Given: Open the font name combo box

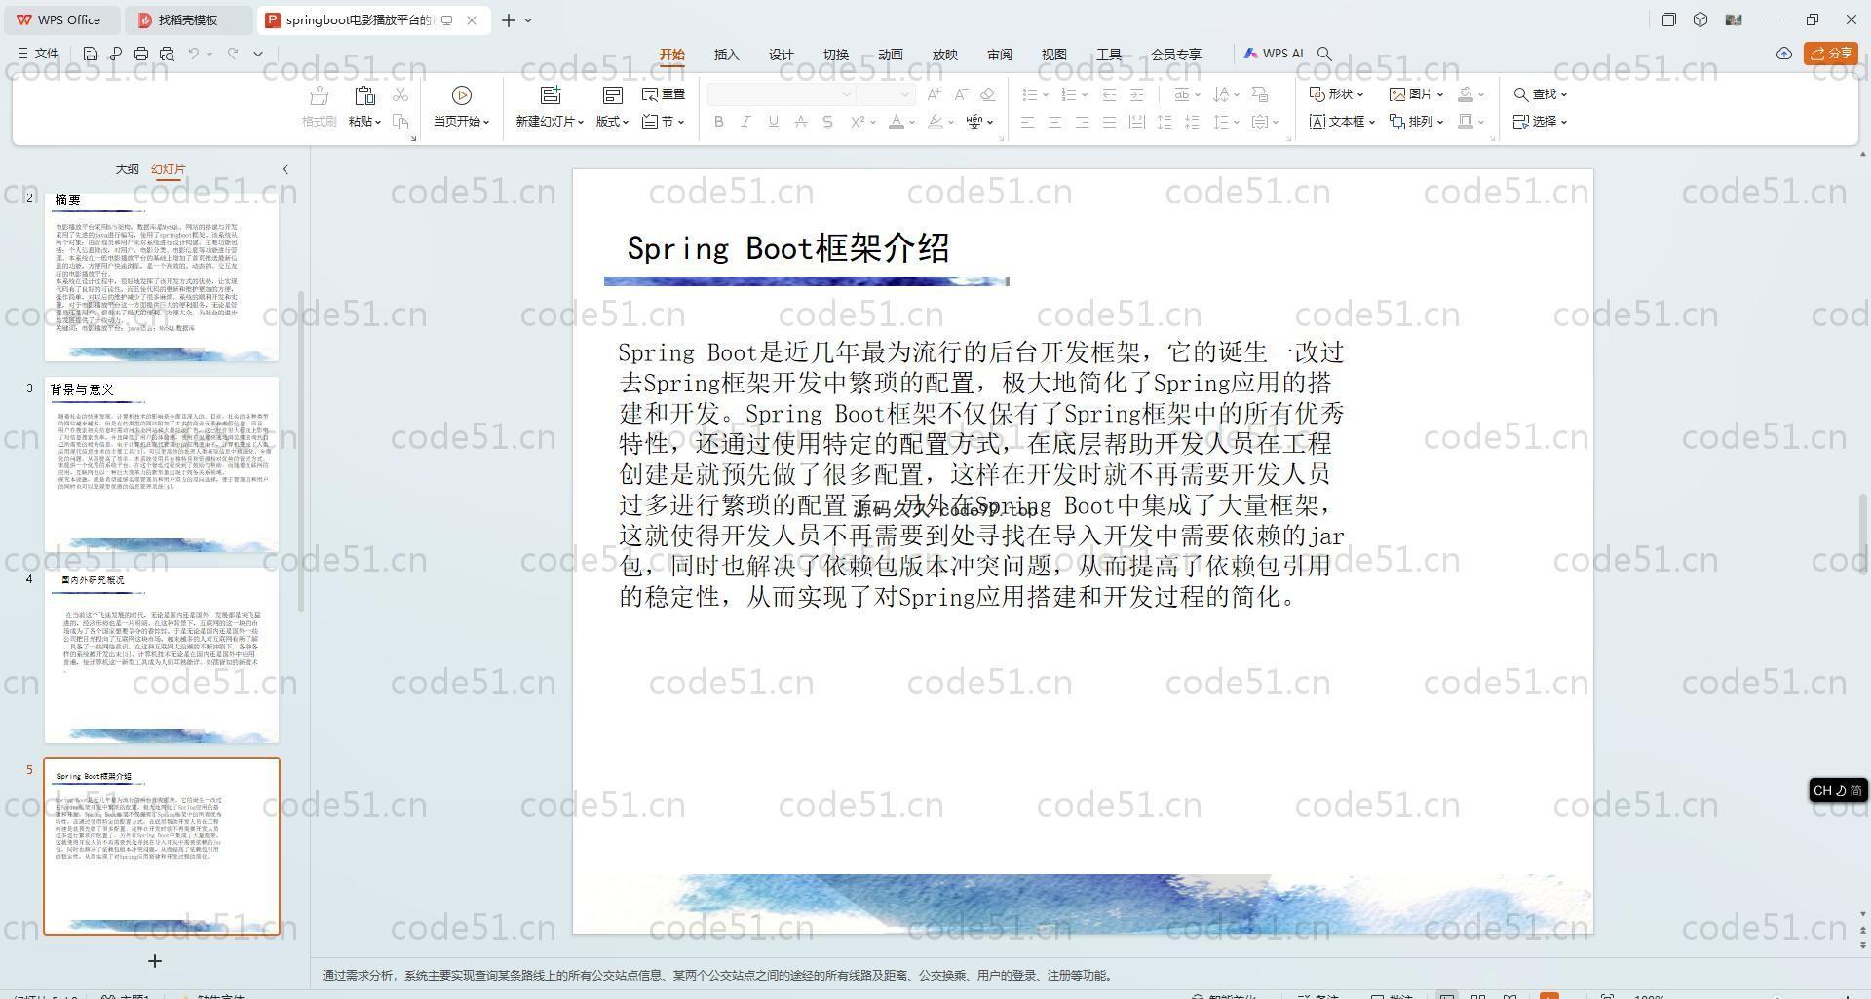Looking at the screenshot, I should pos(781,94).
